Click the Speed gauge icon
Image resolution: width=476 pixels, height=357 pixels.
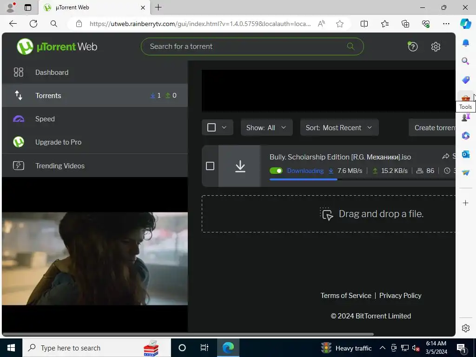click(19, 119)
